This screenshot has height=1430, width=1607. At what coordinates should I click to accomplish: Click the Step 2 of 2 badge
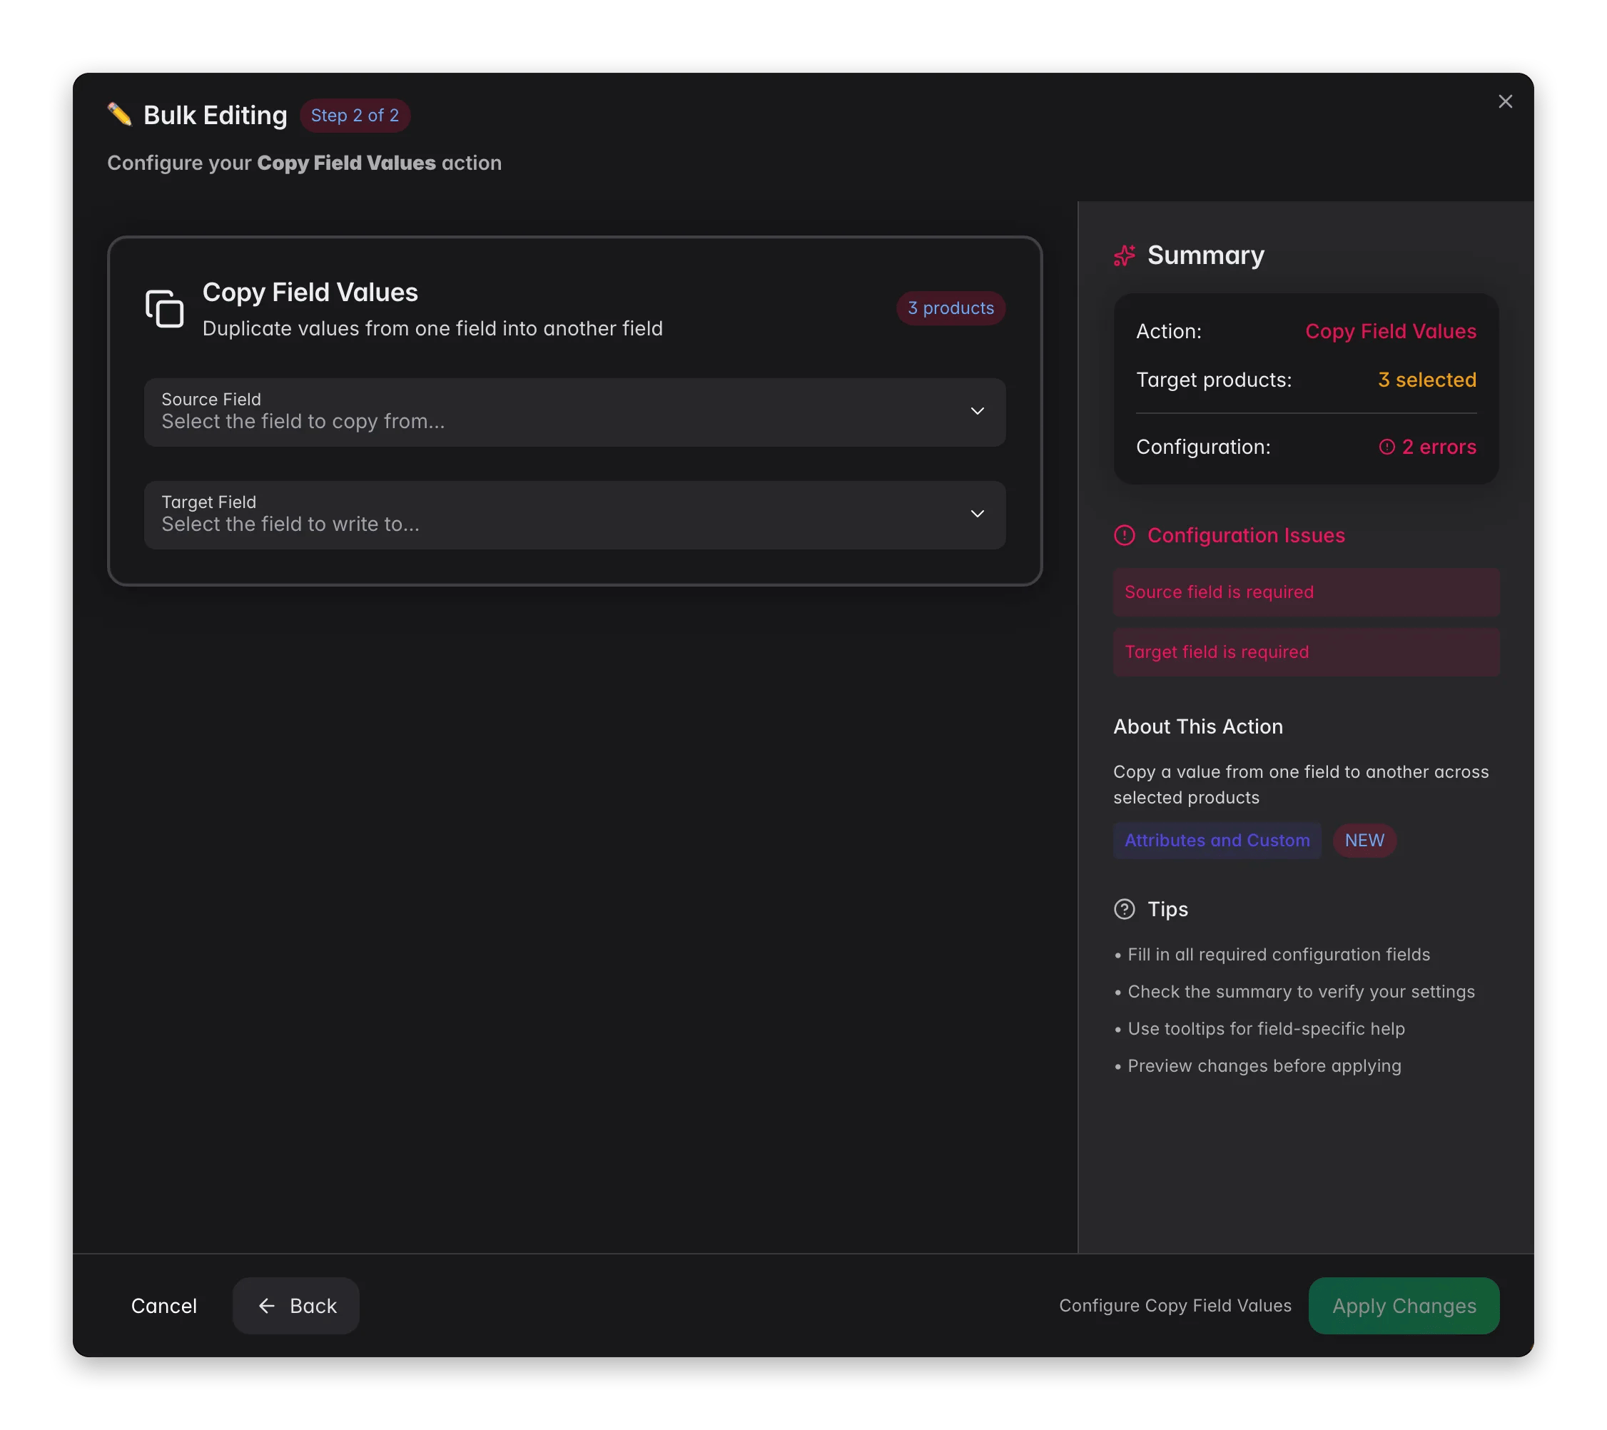[355, 116]
